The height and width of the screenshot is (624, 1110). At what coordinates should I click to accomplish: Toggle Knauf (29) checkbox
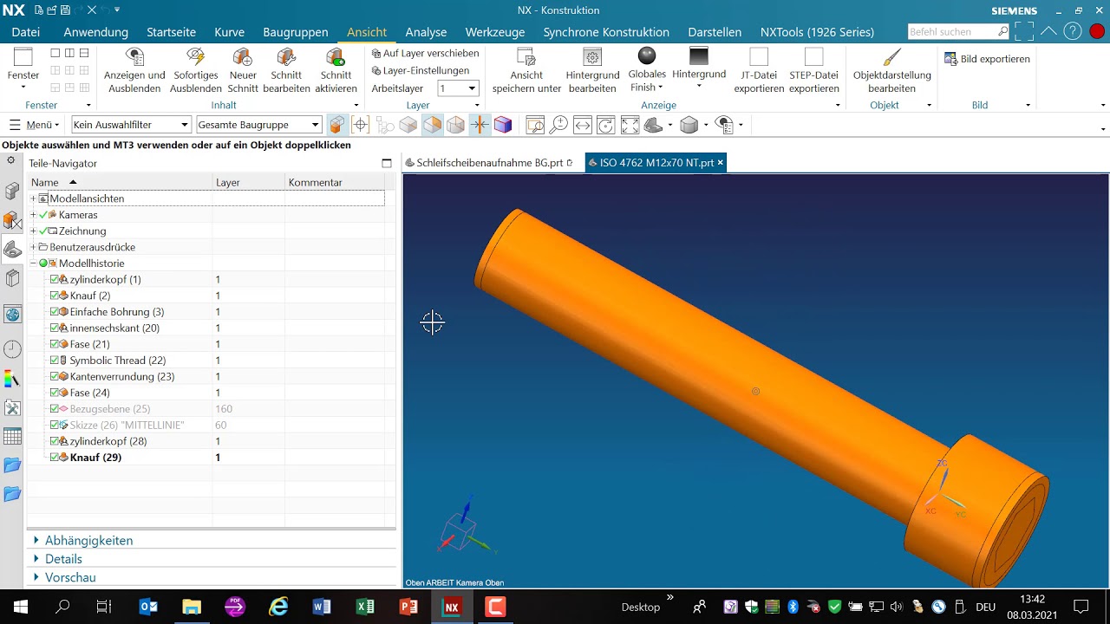(55, 457)
